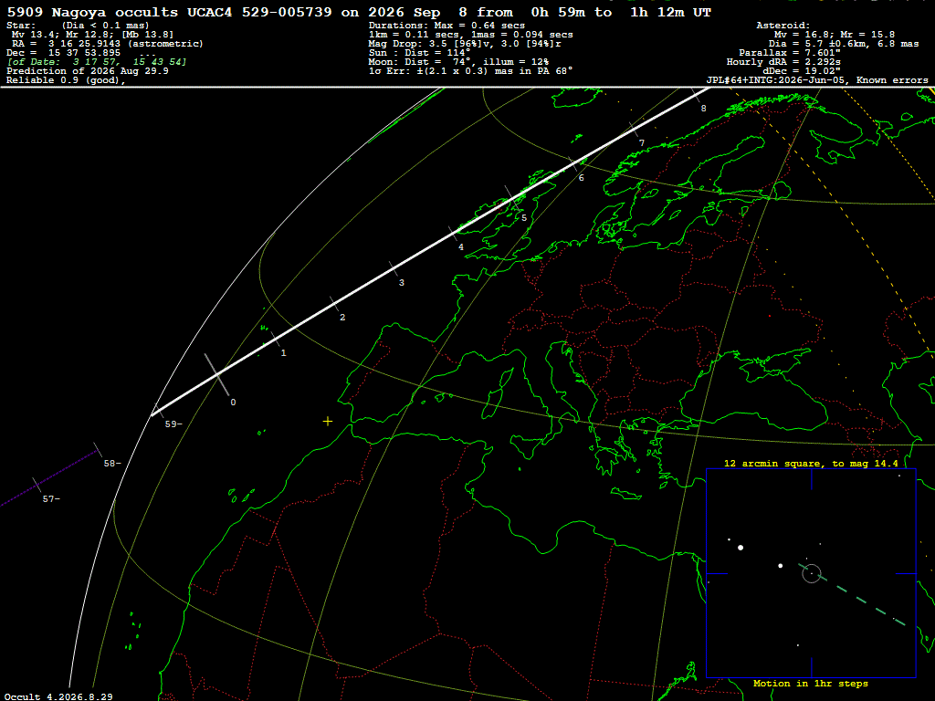
Task: Select the time marker labeled 1
Action: pos(283,353)
